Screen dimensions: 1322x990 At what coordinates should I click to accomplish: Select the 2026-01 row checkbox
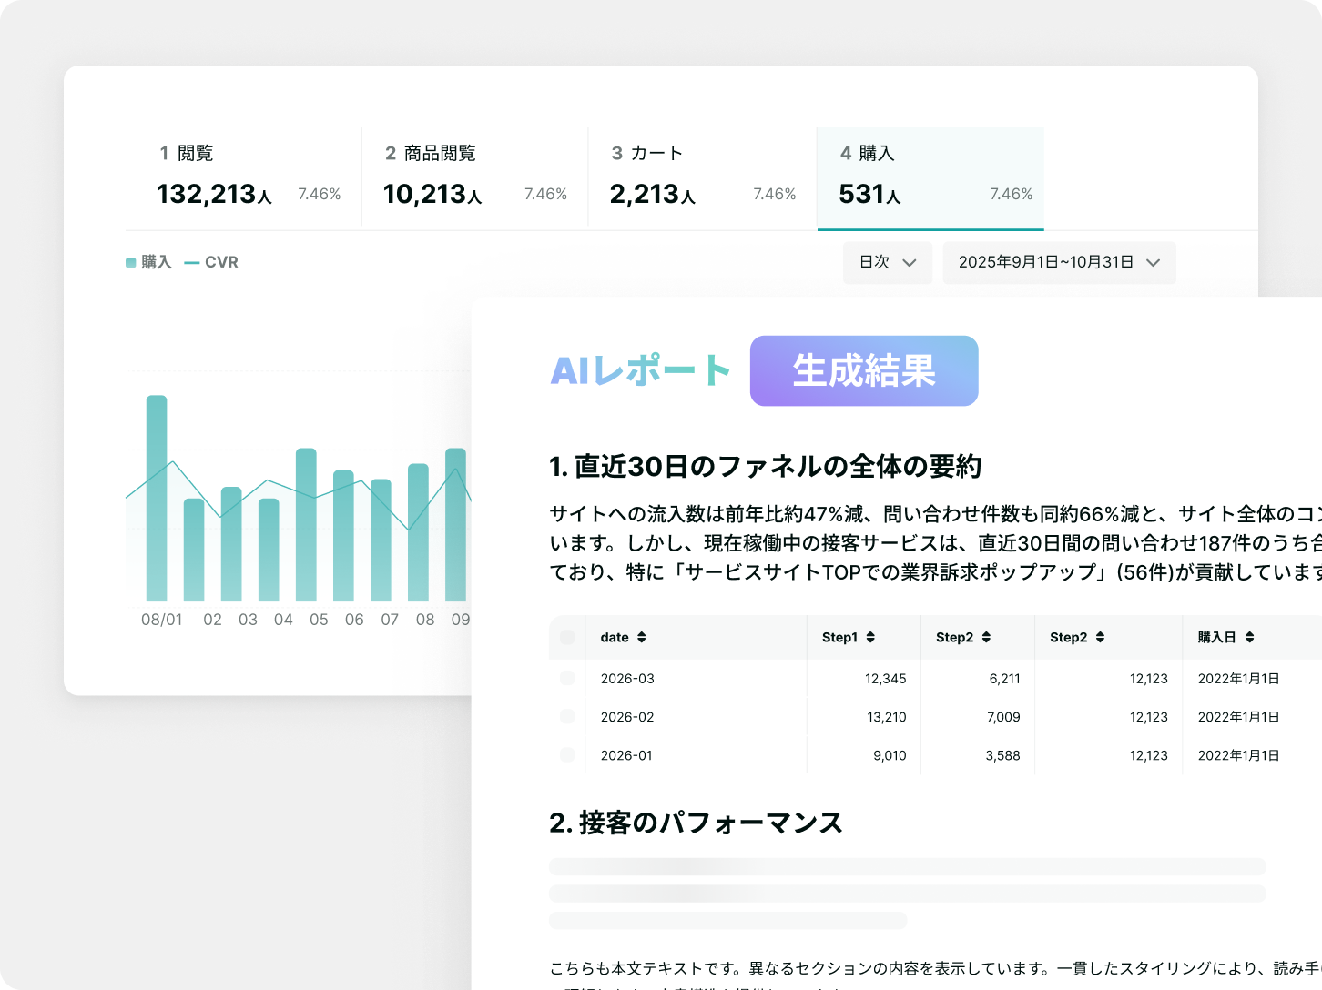coord(567,754)
